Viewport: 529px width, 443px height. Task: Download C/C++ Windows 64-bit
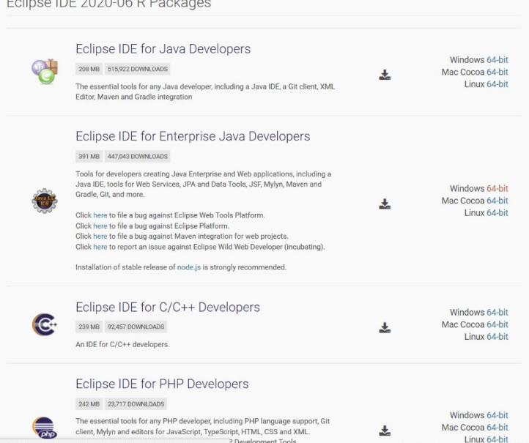tap(497, 312)
